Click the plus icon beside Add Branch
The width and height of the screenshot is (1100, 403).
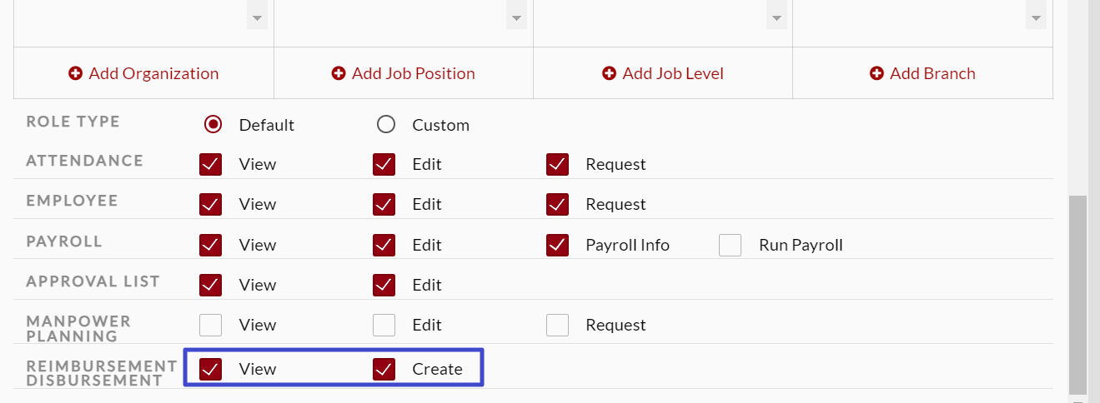pos(876,74)
